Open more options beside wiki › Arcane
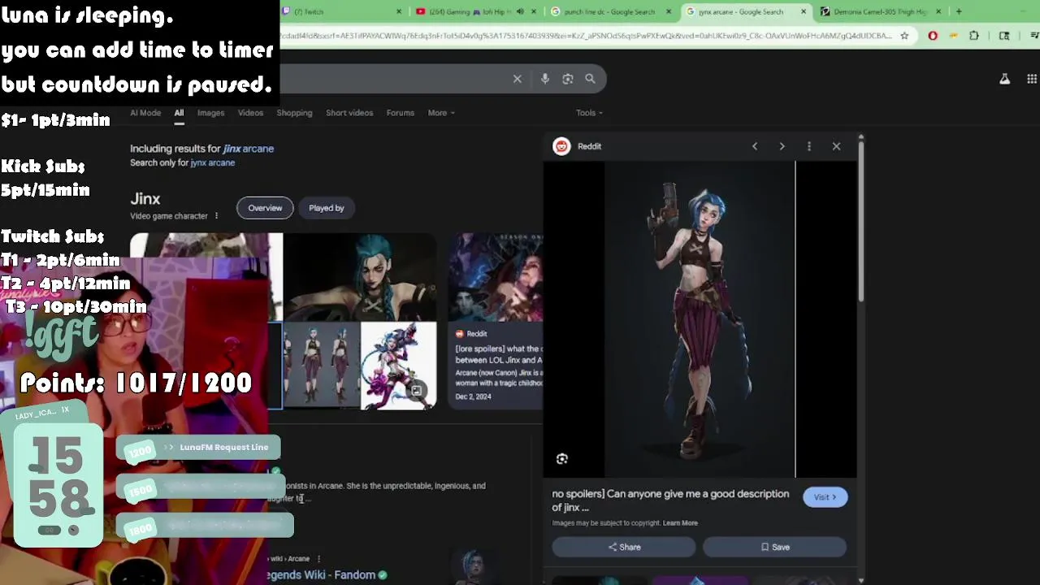 318,559
